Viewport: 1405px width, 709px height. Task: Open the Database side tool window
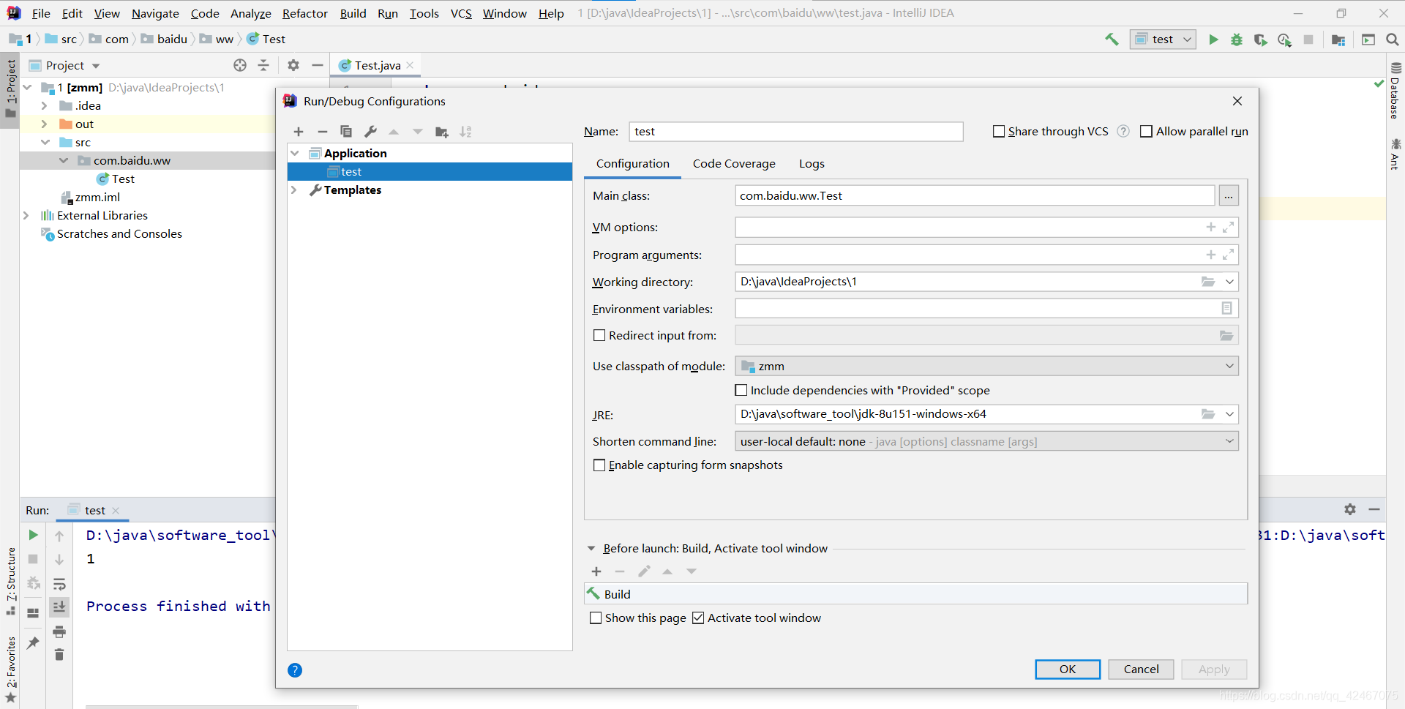point(1395,91)
